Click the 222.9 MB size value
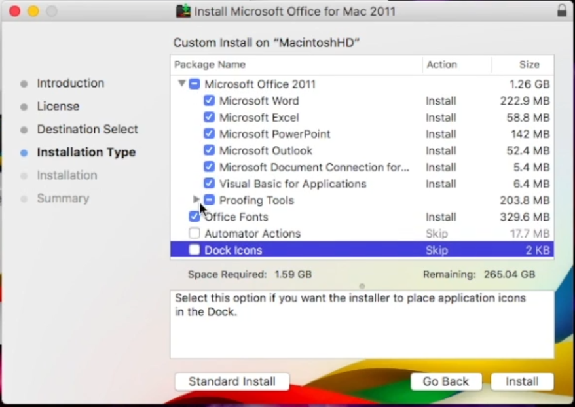Viewport: 575px width, 407px height. (525, 101)
